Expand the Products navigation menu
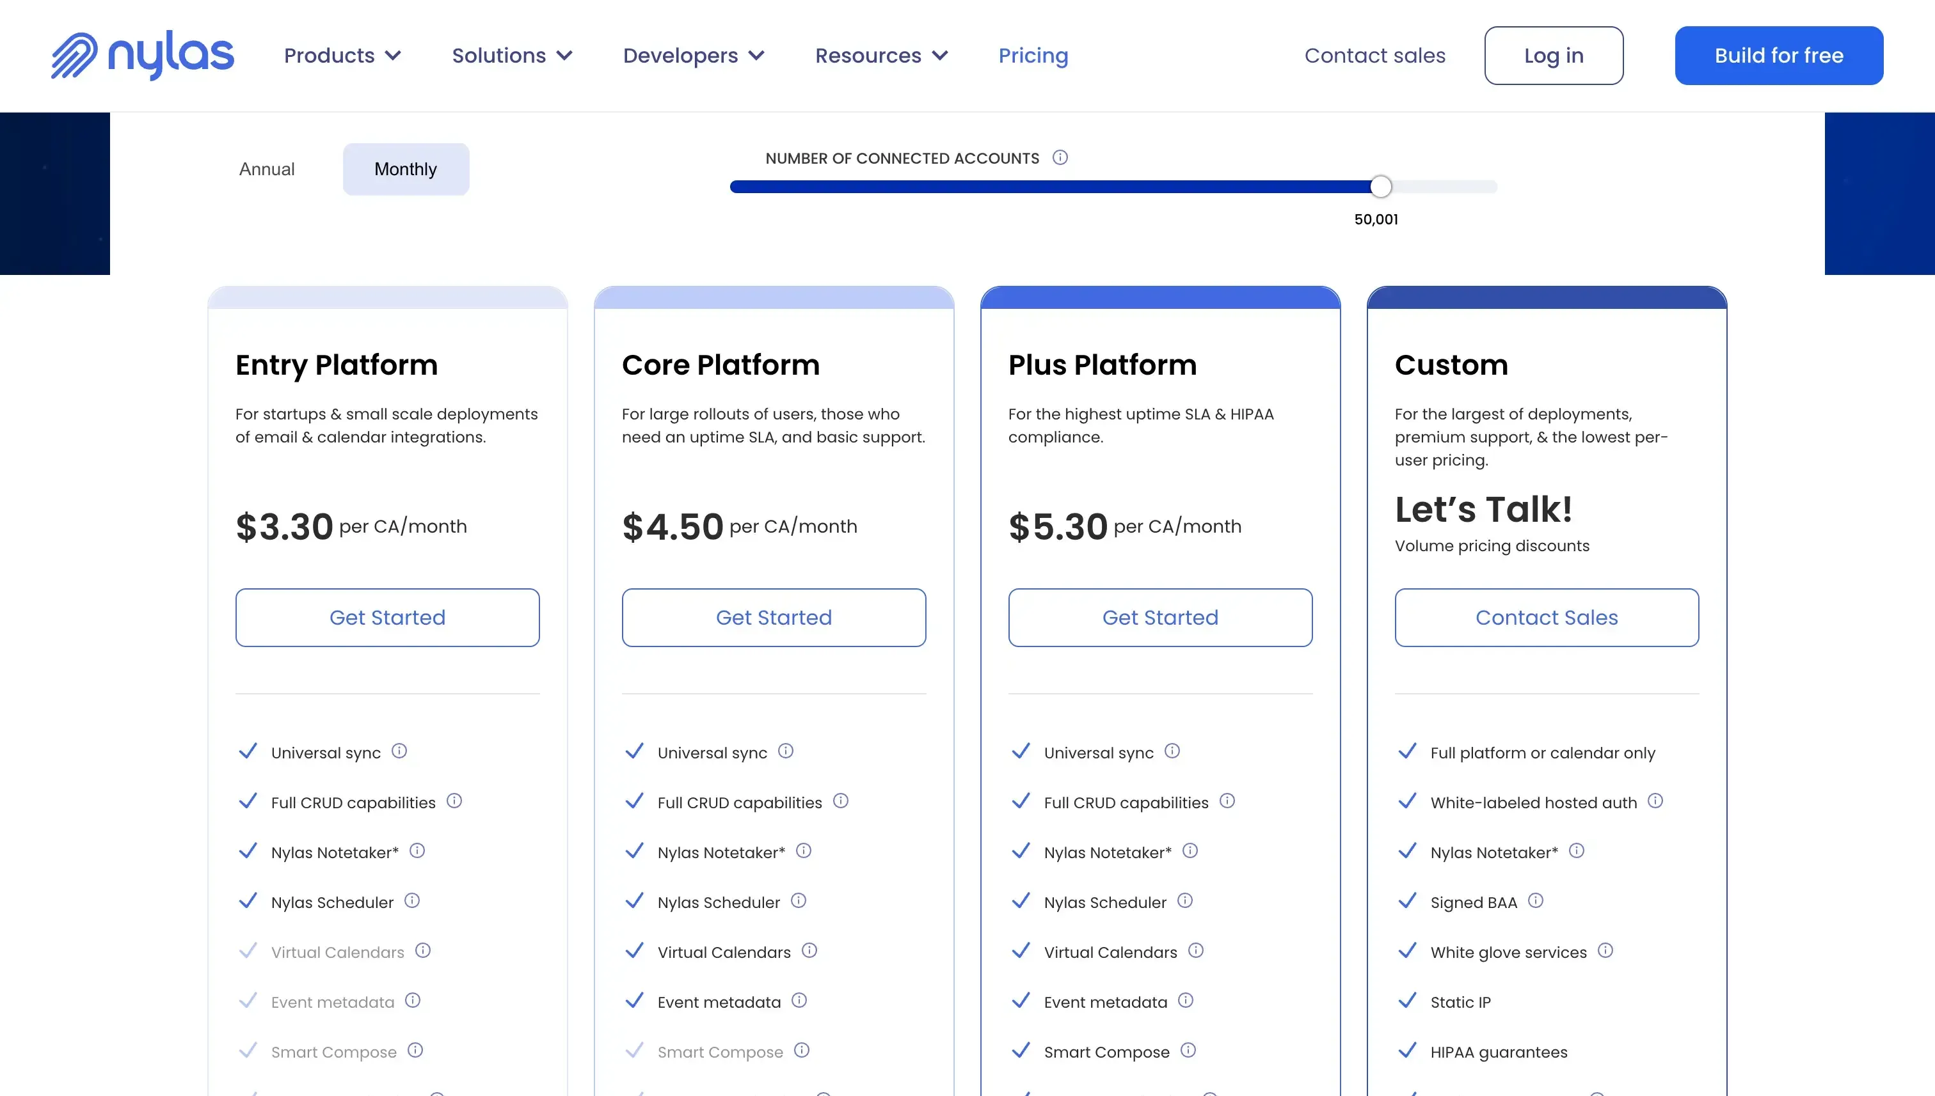Viewport: 1935px width, 1096px height. click(x=343, y=55)
